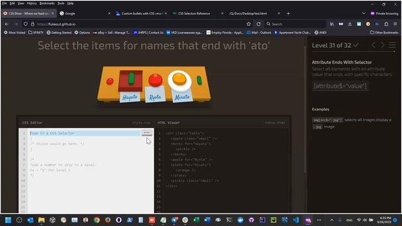Open XFINITY bookmarks folder
The image size is (402, 226).
(x=36, y=33)
